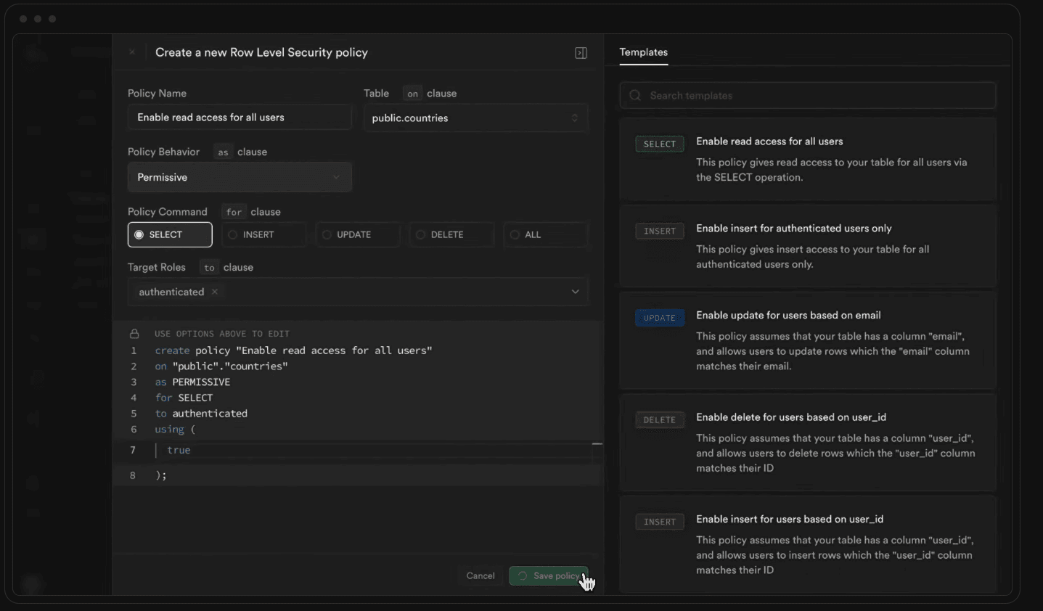Image resolution: width=1043 pixels, height=611 pixels.
Task: Click the UPDATE badge on email template
Action: coord(659,318)
